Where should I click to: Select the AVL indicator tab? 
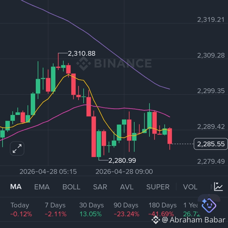127,187
